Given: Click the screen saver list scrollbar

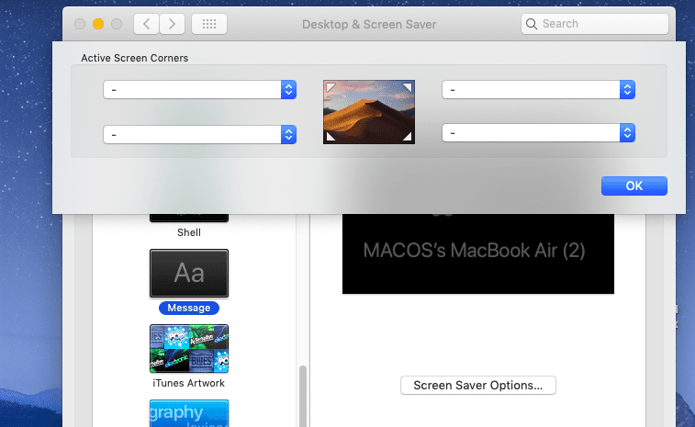Looking at the screenshot, I should pyautogui.click(x=301, y=395).
